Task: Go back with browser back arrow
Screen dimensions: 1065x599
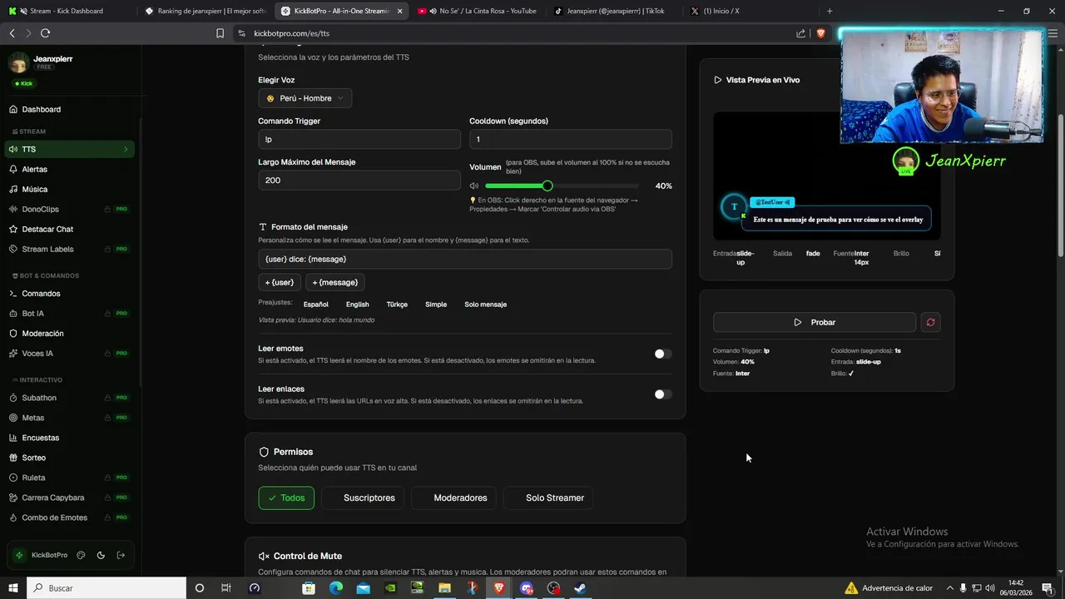Action: click(x=12, y=33)
